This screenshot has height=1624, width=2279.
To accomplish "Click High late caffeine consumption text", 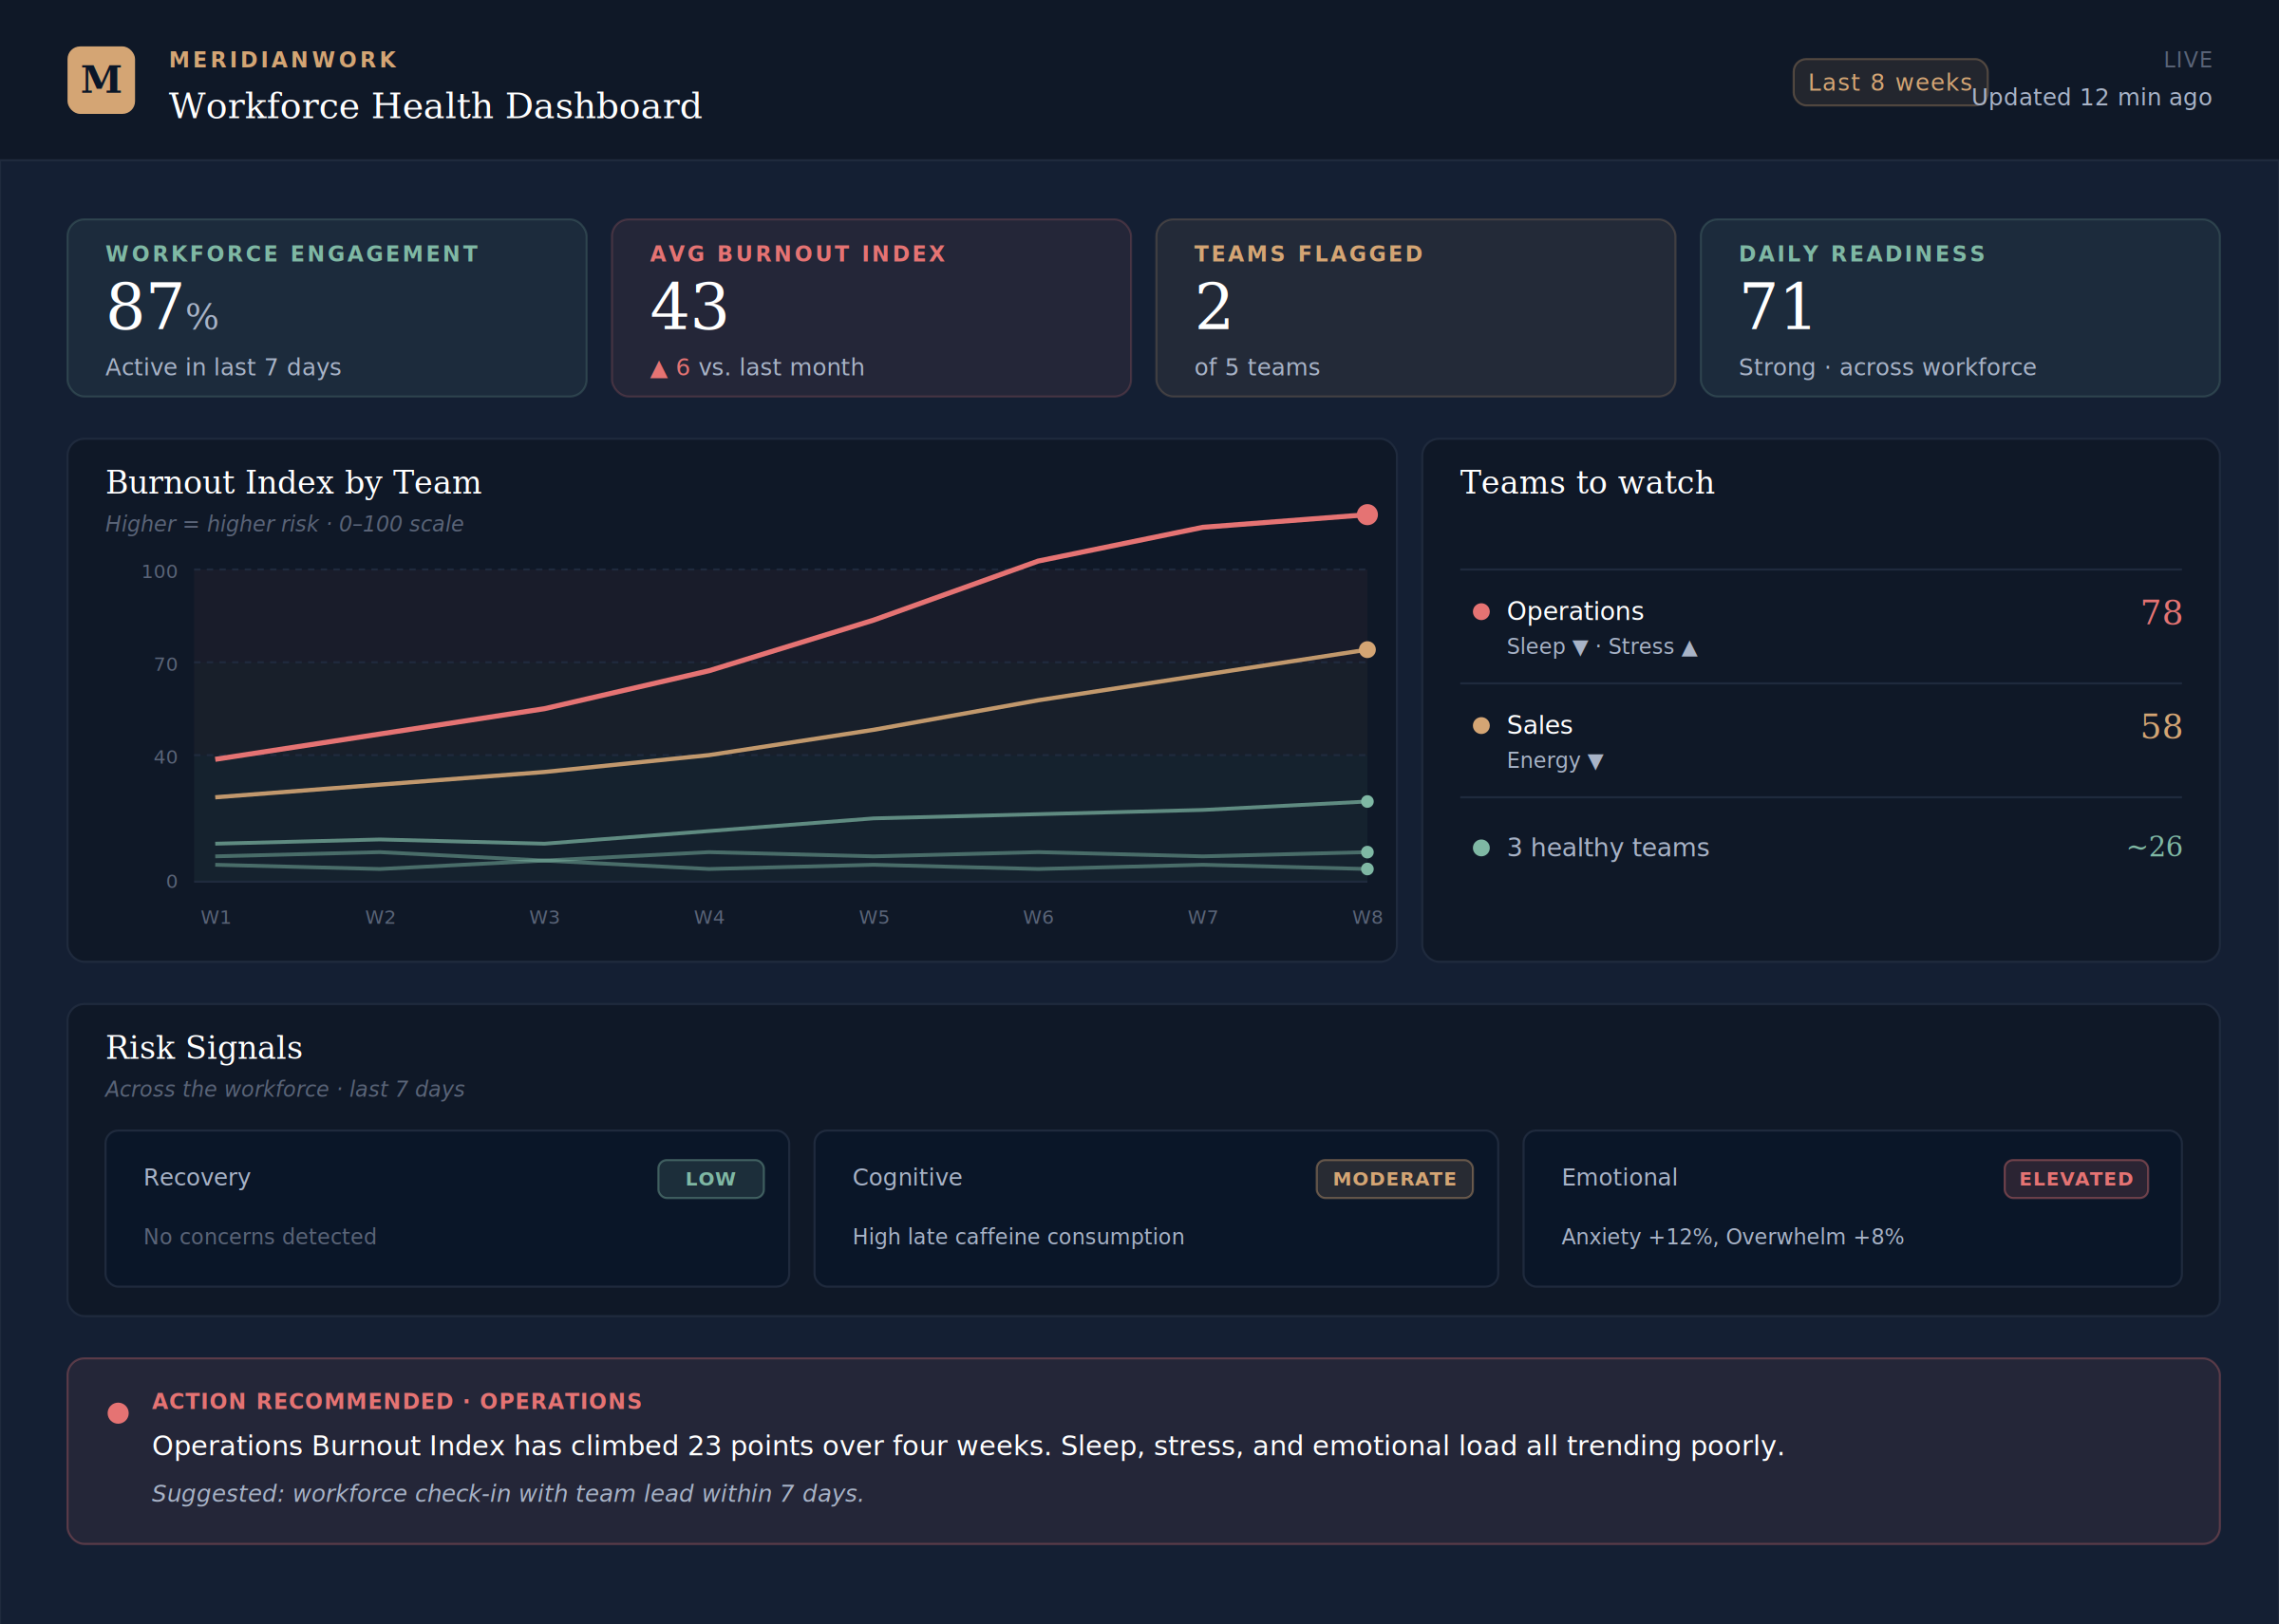I will click(x=1019, y=1237).
